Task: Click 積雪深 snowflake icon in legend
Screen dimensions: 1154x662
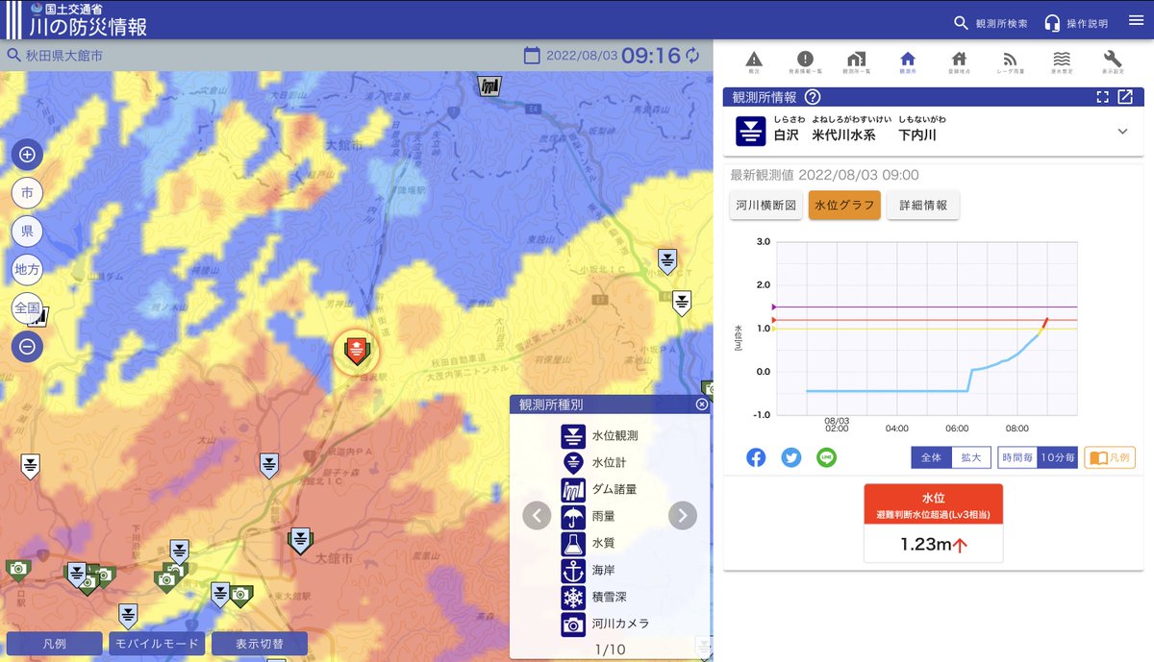Action: (573, 597)
